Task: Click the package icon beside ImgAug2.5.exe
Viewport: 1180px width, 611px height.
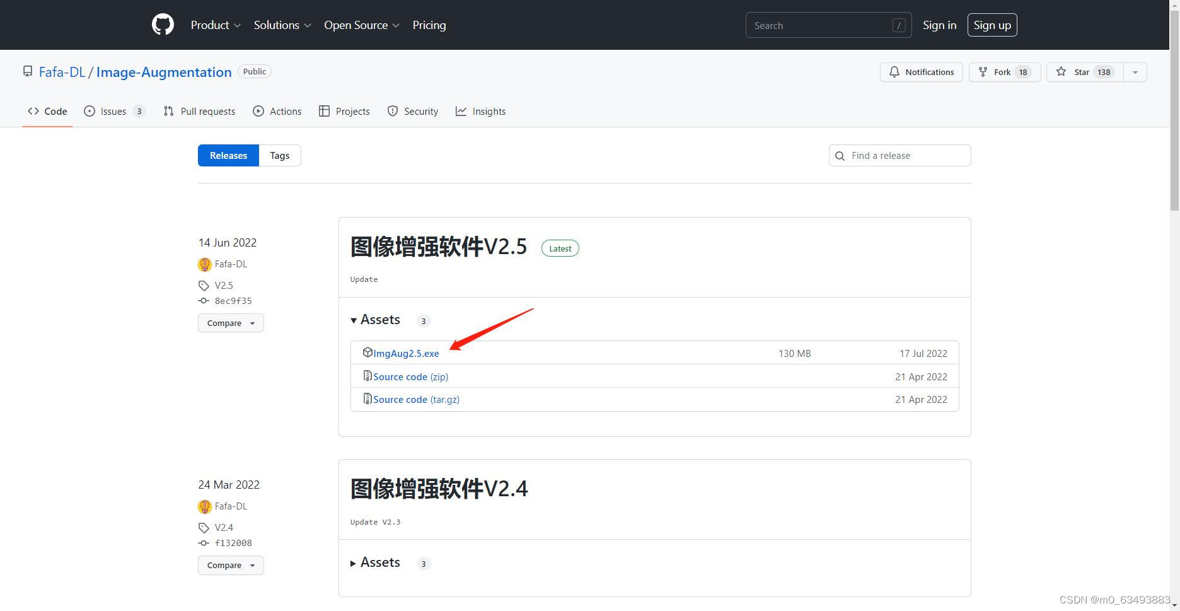Action: pos(367,352)
